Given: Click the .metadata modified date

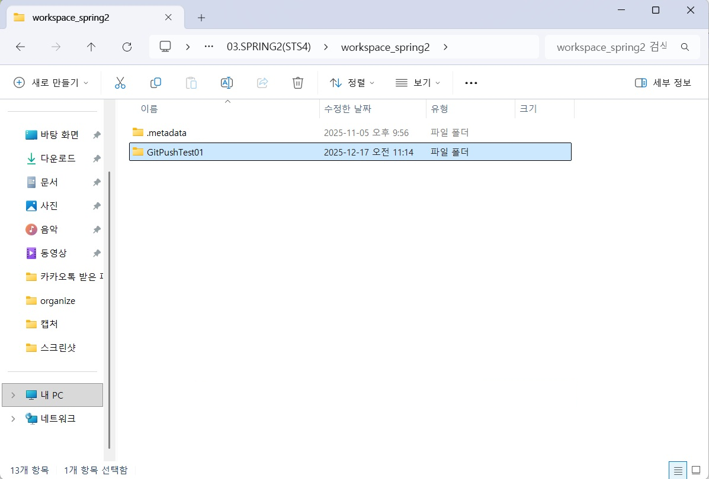Looking at the screenshot, I should coord(366,133).
